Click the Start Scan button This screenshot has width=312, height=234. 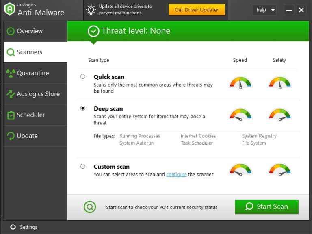[266, 207]
